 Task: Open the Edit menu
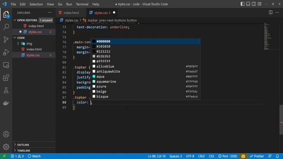click(23, 4)
